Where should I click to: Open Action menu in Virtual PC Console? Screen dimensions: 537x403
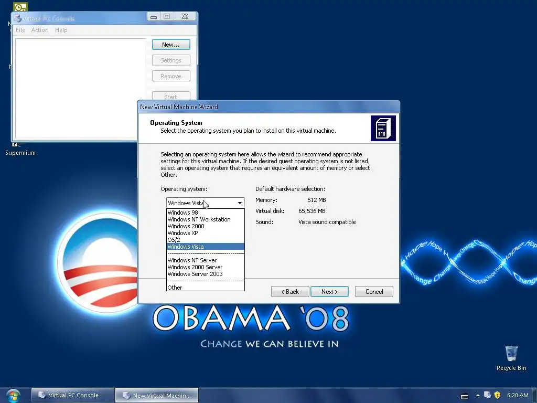point(40,30)
